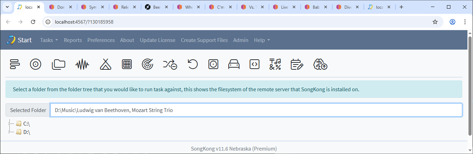Switch to the "Bee" browser tab
The image size is (473, 154).
[x=157, y=7]
